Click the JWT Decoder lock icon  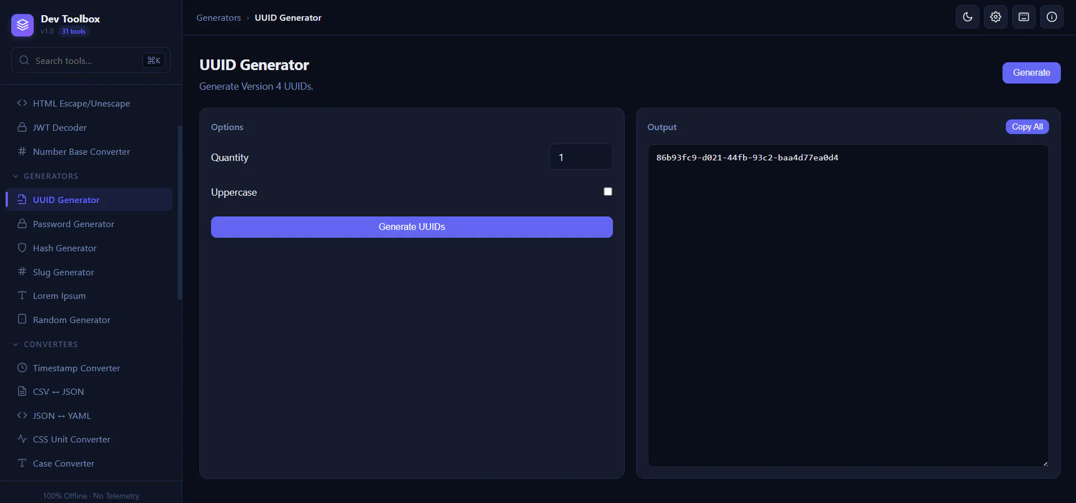point(22,127)
